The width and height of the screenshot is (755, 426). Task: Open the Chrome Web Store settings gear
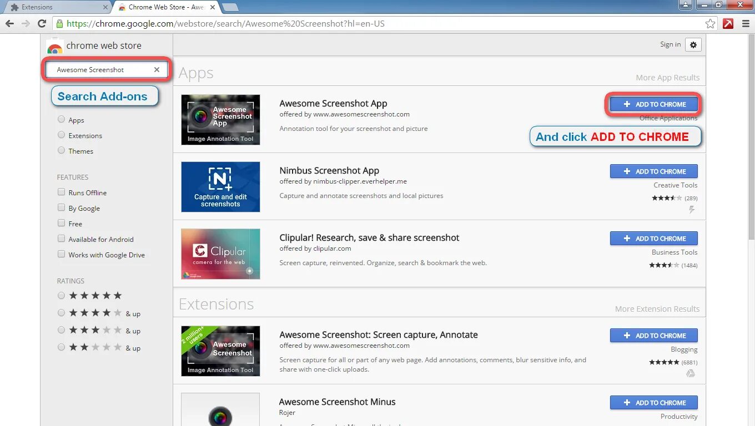(x=693, y=45)
